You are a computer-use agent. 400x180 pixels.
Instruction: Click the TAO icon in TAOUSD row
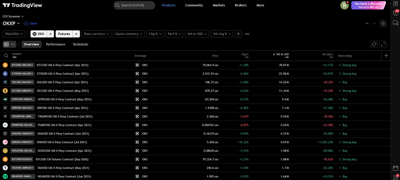(x=5, y=168)
